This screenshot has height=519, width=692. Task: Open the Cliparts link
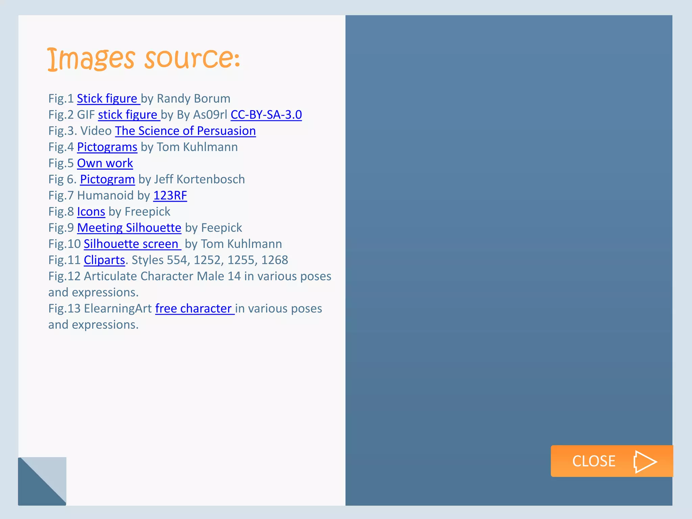104,260
